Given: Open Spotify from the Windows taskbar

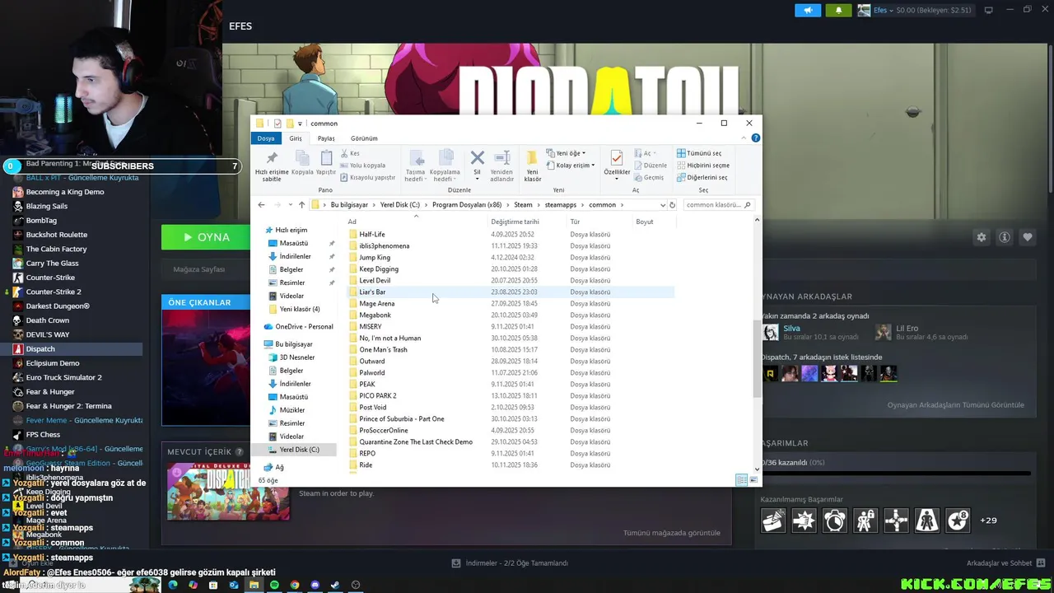Looking at the screenshot, I should click(x=274, y=585).
